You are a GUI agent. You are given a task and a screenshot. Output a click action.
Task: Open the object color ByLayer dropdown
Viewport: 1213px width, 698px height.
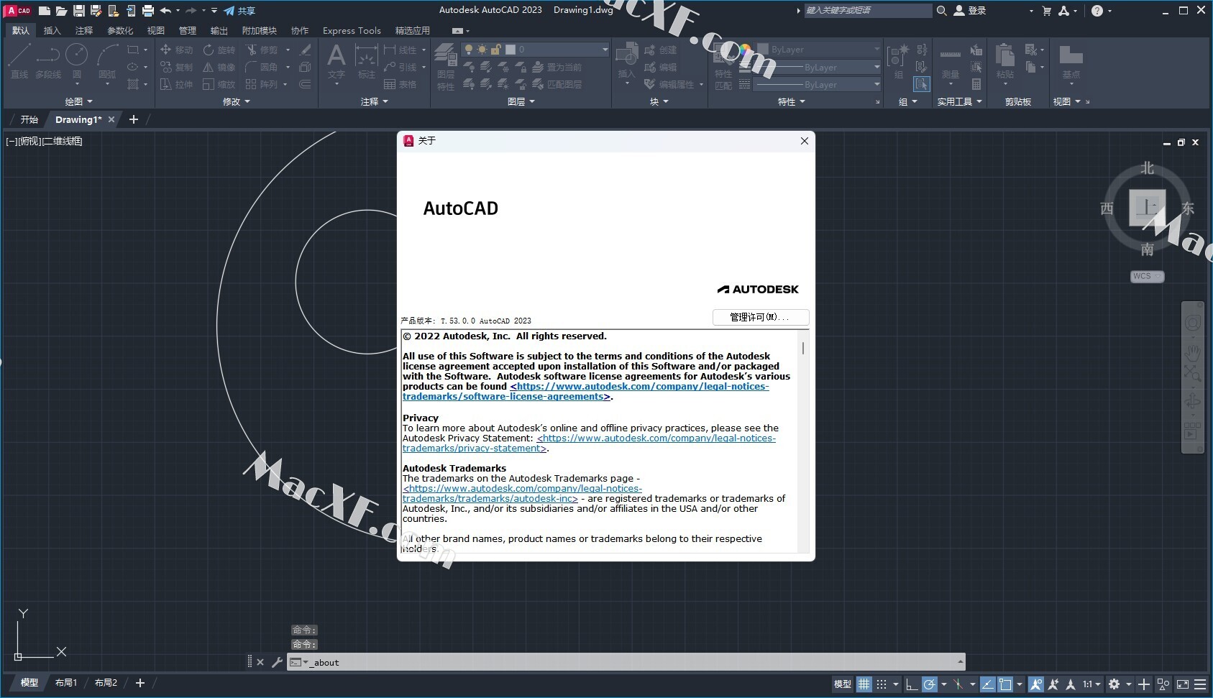pos(818,50)
